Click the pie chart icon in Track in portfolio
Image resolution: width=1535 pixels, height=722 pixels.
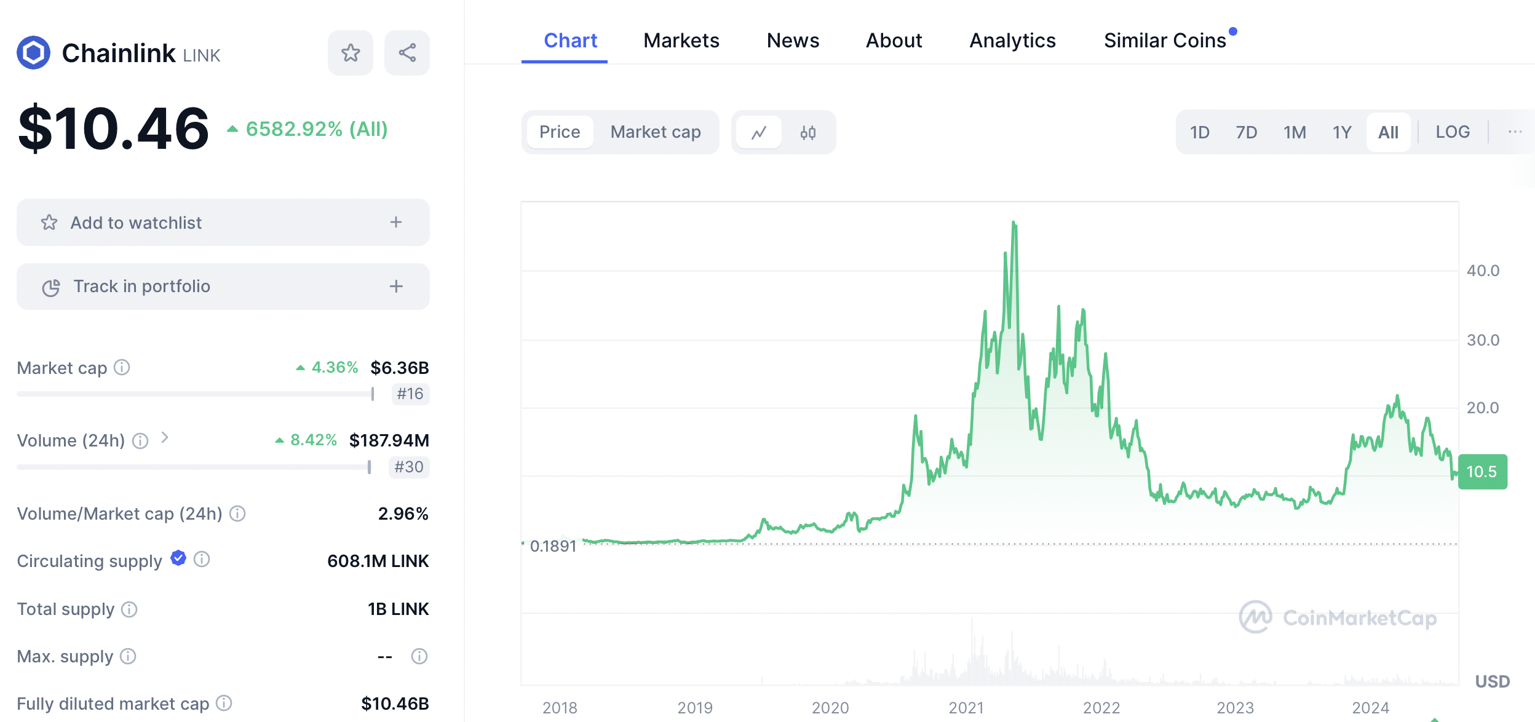[x=51, y=287]
